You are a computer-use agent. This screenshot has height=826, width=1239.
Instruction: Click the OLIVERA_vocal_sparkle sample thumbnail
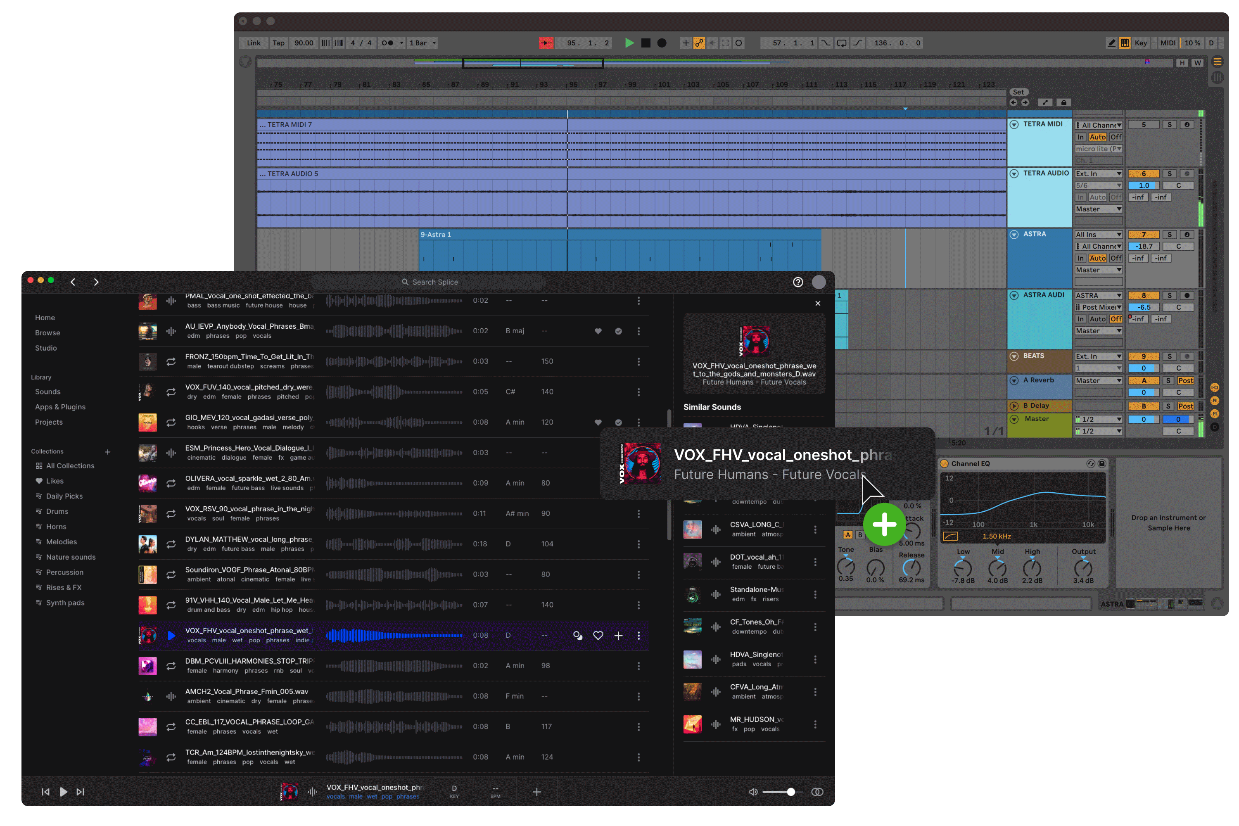click(147, 484)
